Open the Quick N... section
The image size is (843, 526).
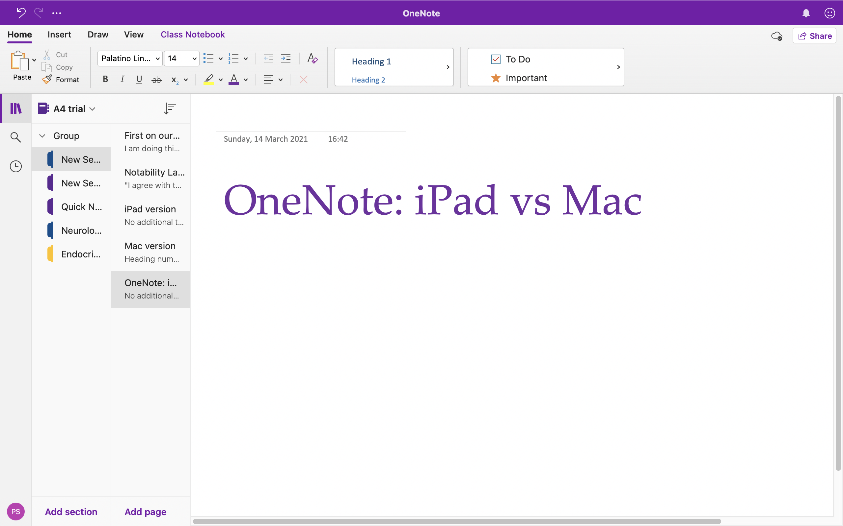point(71,207)
